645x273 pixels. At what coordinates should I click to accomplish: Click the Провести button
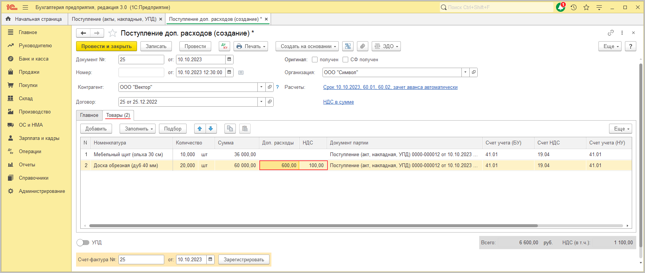point(195,46)
